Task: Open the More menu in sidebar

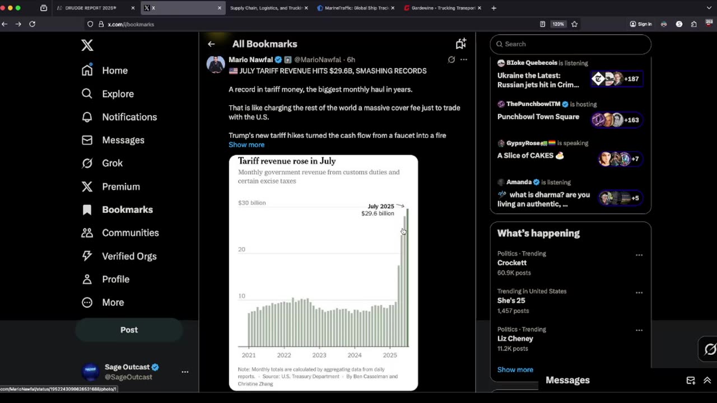Action: (103, 302)
